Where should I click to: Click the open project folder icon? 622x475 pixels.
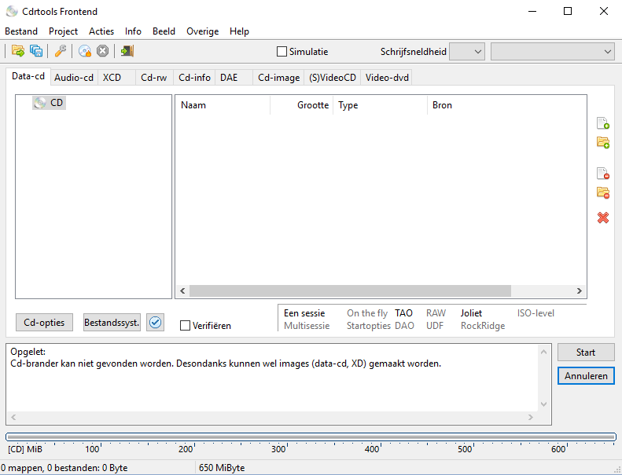pyautogui.click(x=17, y=51)
